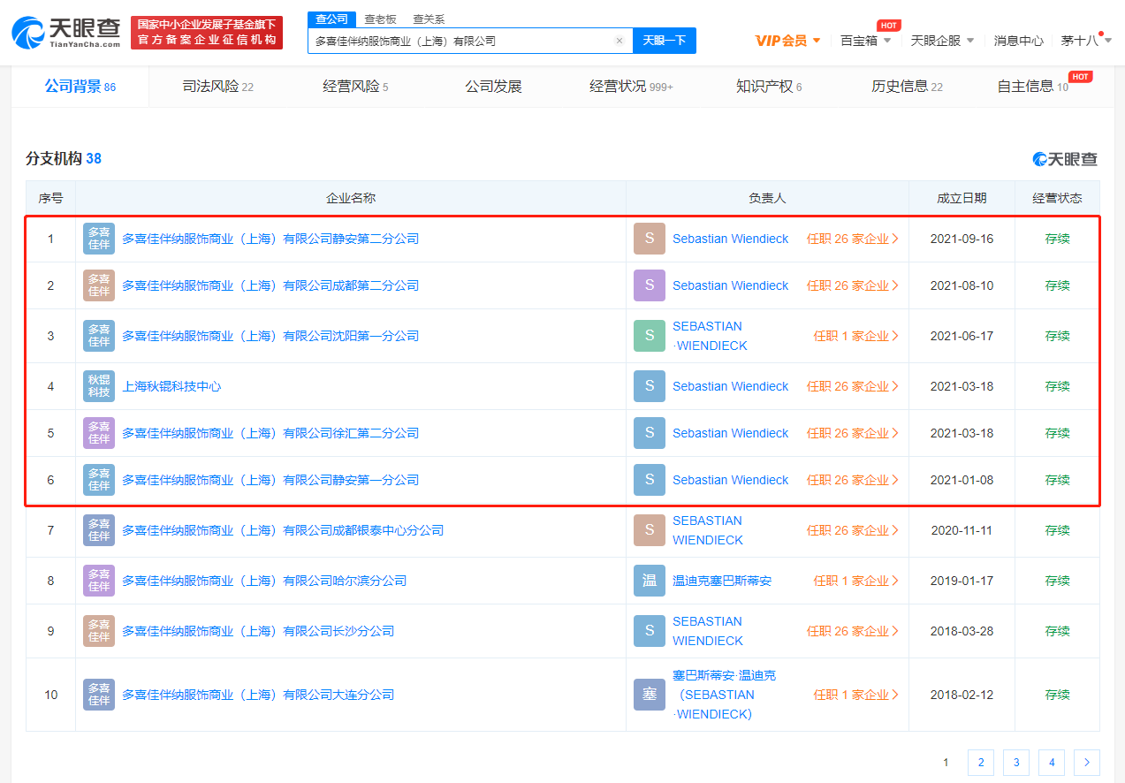Click the TianYanCha logo in header
This screenshot has height=783, width=1125.
coord(66,32)
